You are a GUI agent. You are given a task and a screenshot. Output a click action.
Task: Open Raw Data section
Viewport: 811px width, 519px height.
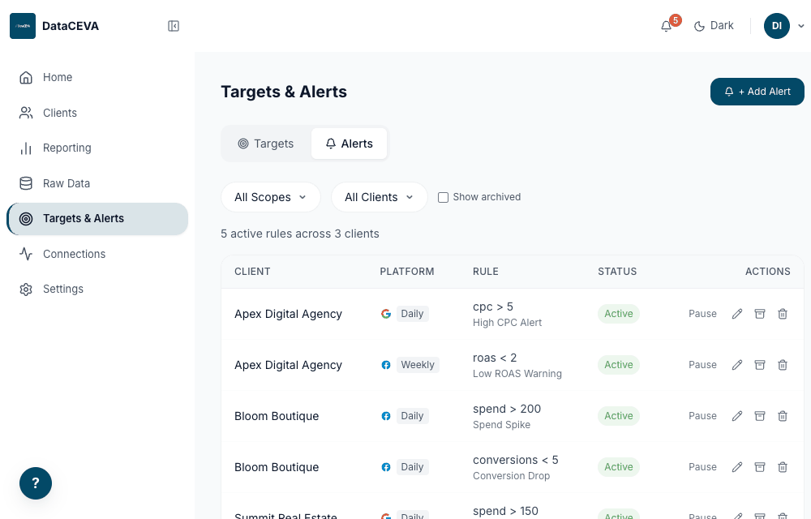click(x=97, y=183)
